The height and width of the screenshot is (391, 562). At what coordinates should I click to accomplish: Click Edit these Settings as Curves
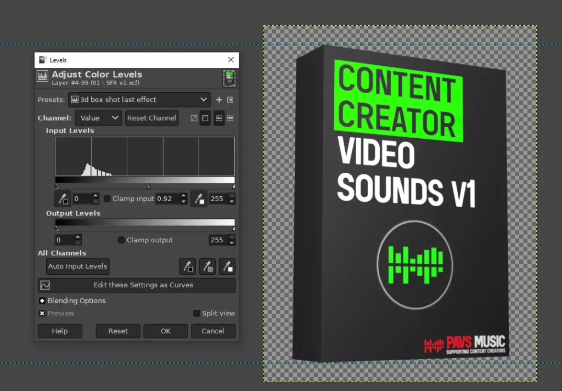[137, 285]
